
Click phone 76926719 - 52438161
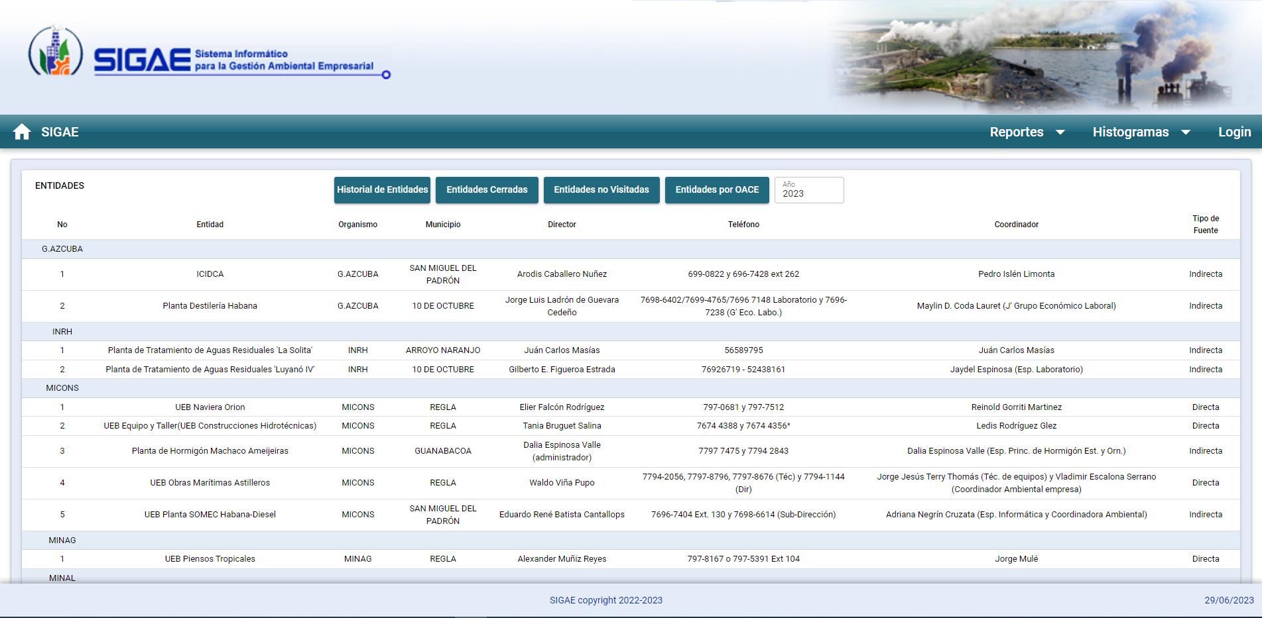pyautogui.click(x=743, y=370)
